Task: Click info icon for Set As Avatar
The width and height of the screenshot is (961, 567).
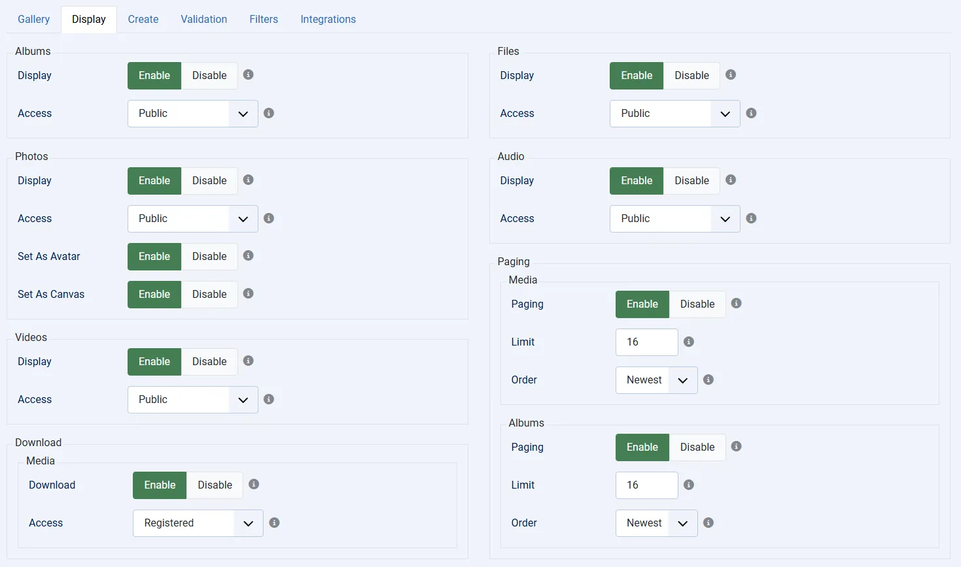Action: [x=248, y=256]
